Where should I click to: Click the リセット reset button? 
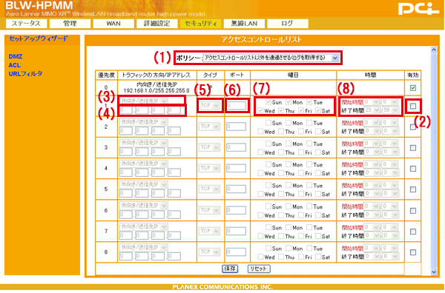[x=259, y=269]
